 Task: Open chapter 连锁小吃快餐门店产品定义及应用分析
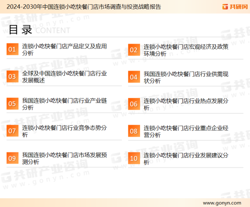[x=64, y=50]
